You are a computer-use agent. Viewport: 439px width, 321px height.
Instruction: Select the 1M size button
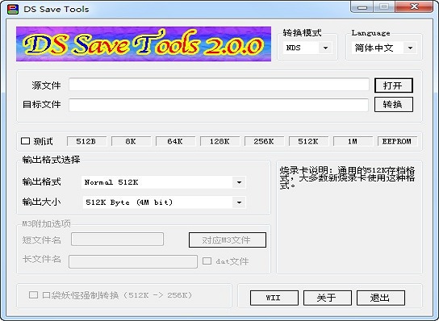[x=353, y=141]
